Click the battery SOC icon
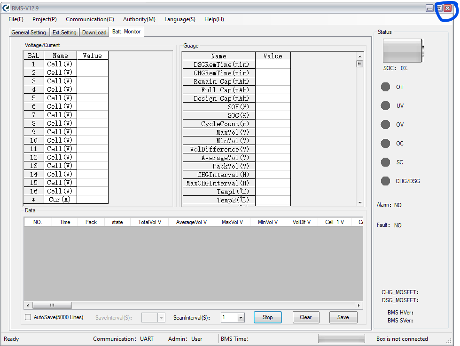460x346 pixels. [403, 49]
